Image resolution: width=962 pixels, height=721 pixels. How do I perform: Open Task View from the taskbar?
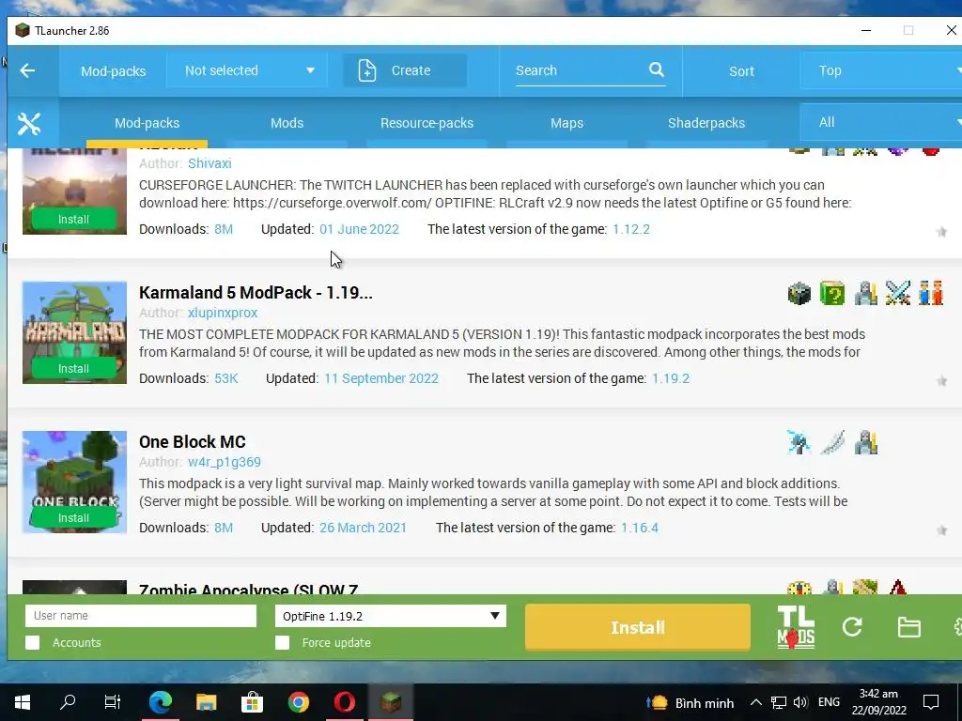coord(113,702)
